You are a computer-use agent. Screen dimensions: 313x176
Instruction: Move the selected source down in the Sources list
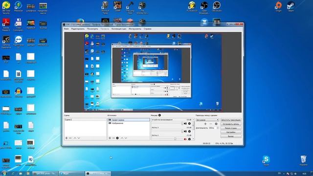point(126,138)
